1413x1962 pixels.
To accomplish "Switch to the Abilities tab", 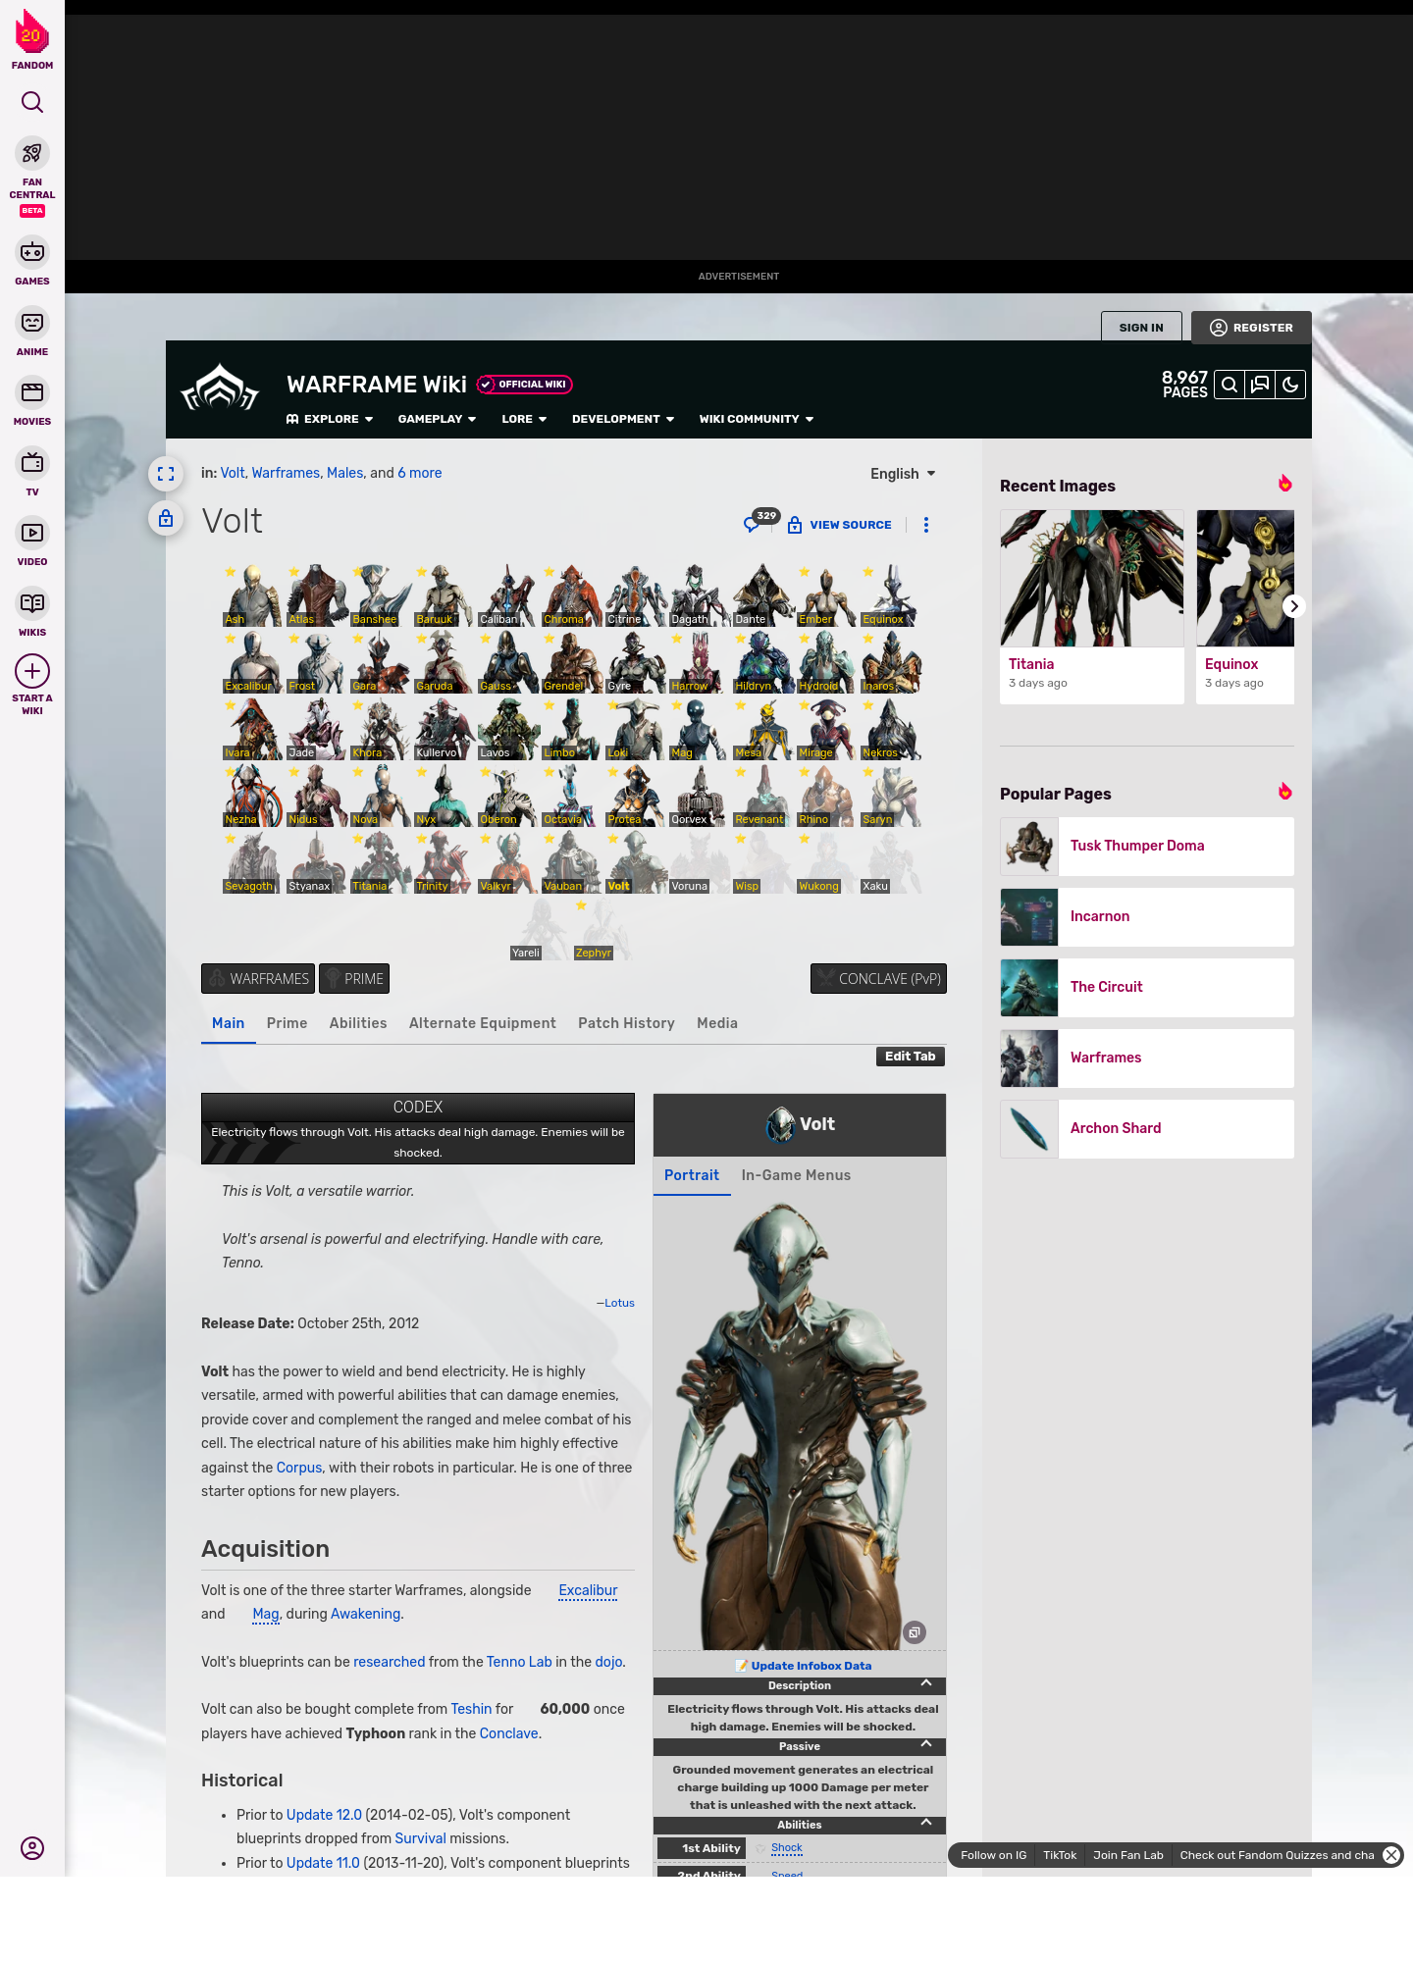I will pyautogui.click(x=358, y=1023).
